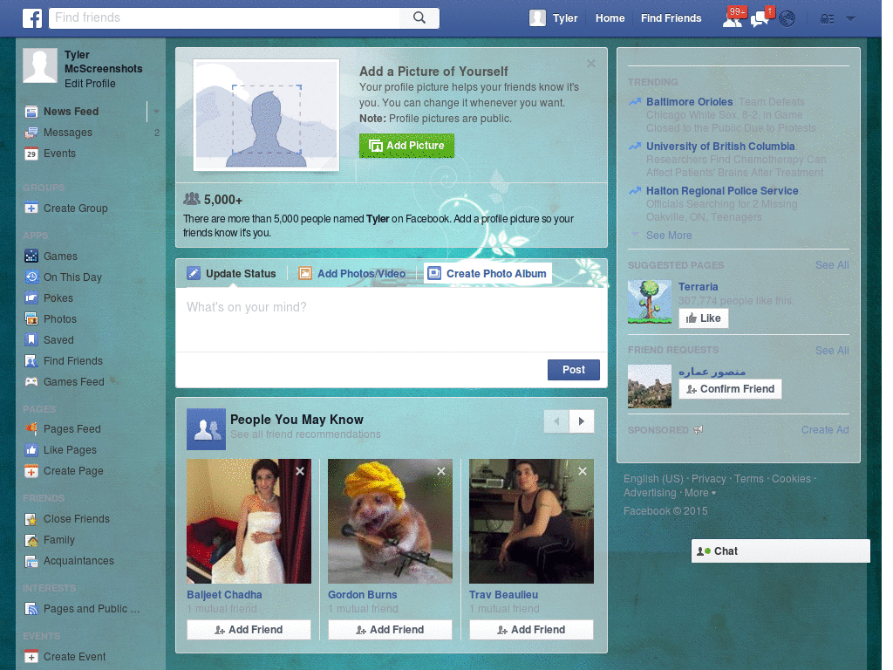Viewport: 893px width, 670px height.
Task: Open Find Friends in top bar
Action: click(671, 18)
